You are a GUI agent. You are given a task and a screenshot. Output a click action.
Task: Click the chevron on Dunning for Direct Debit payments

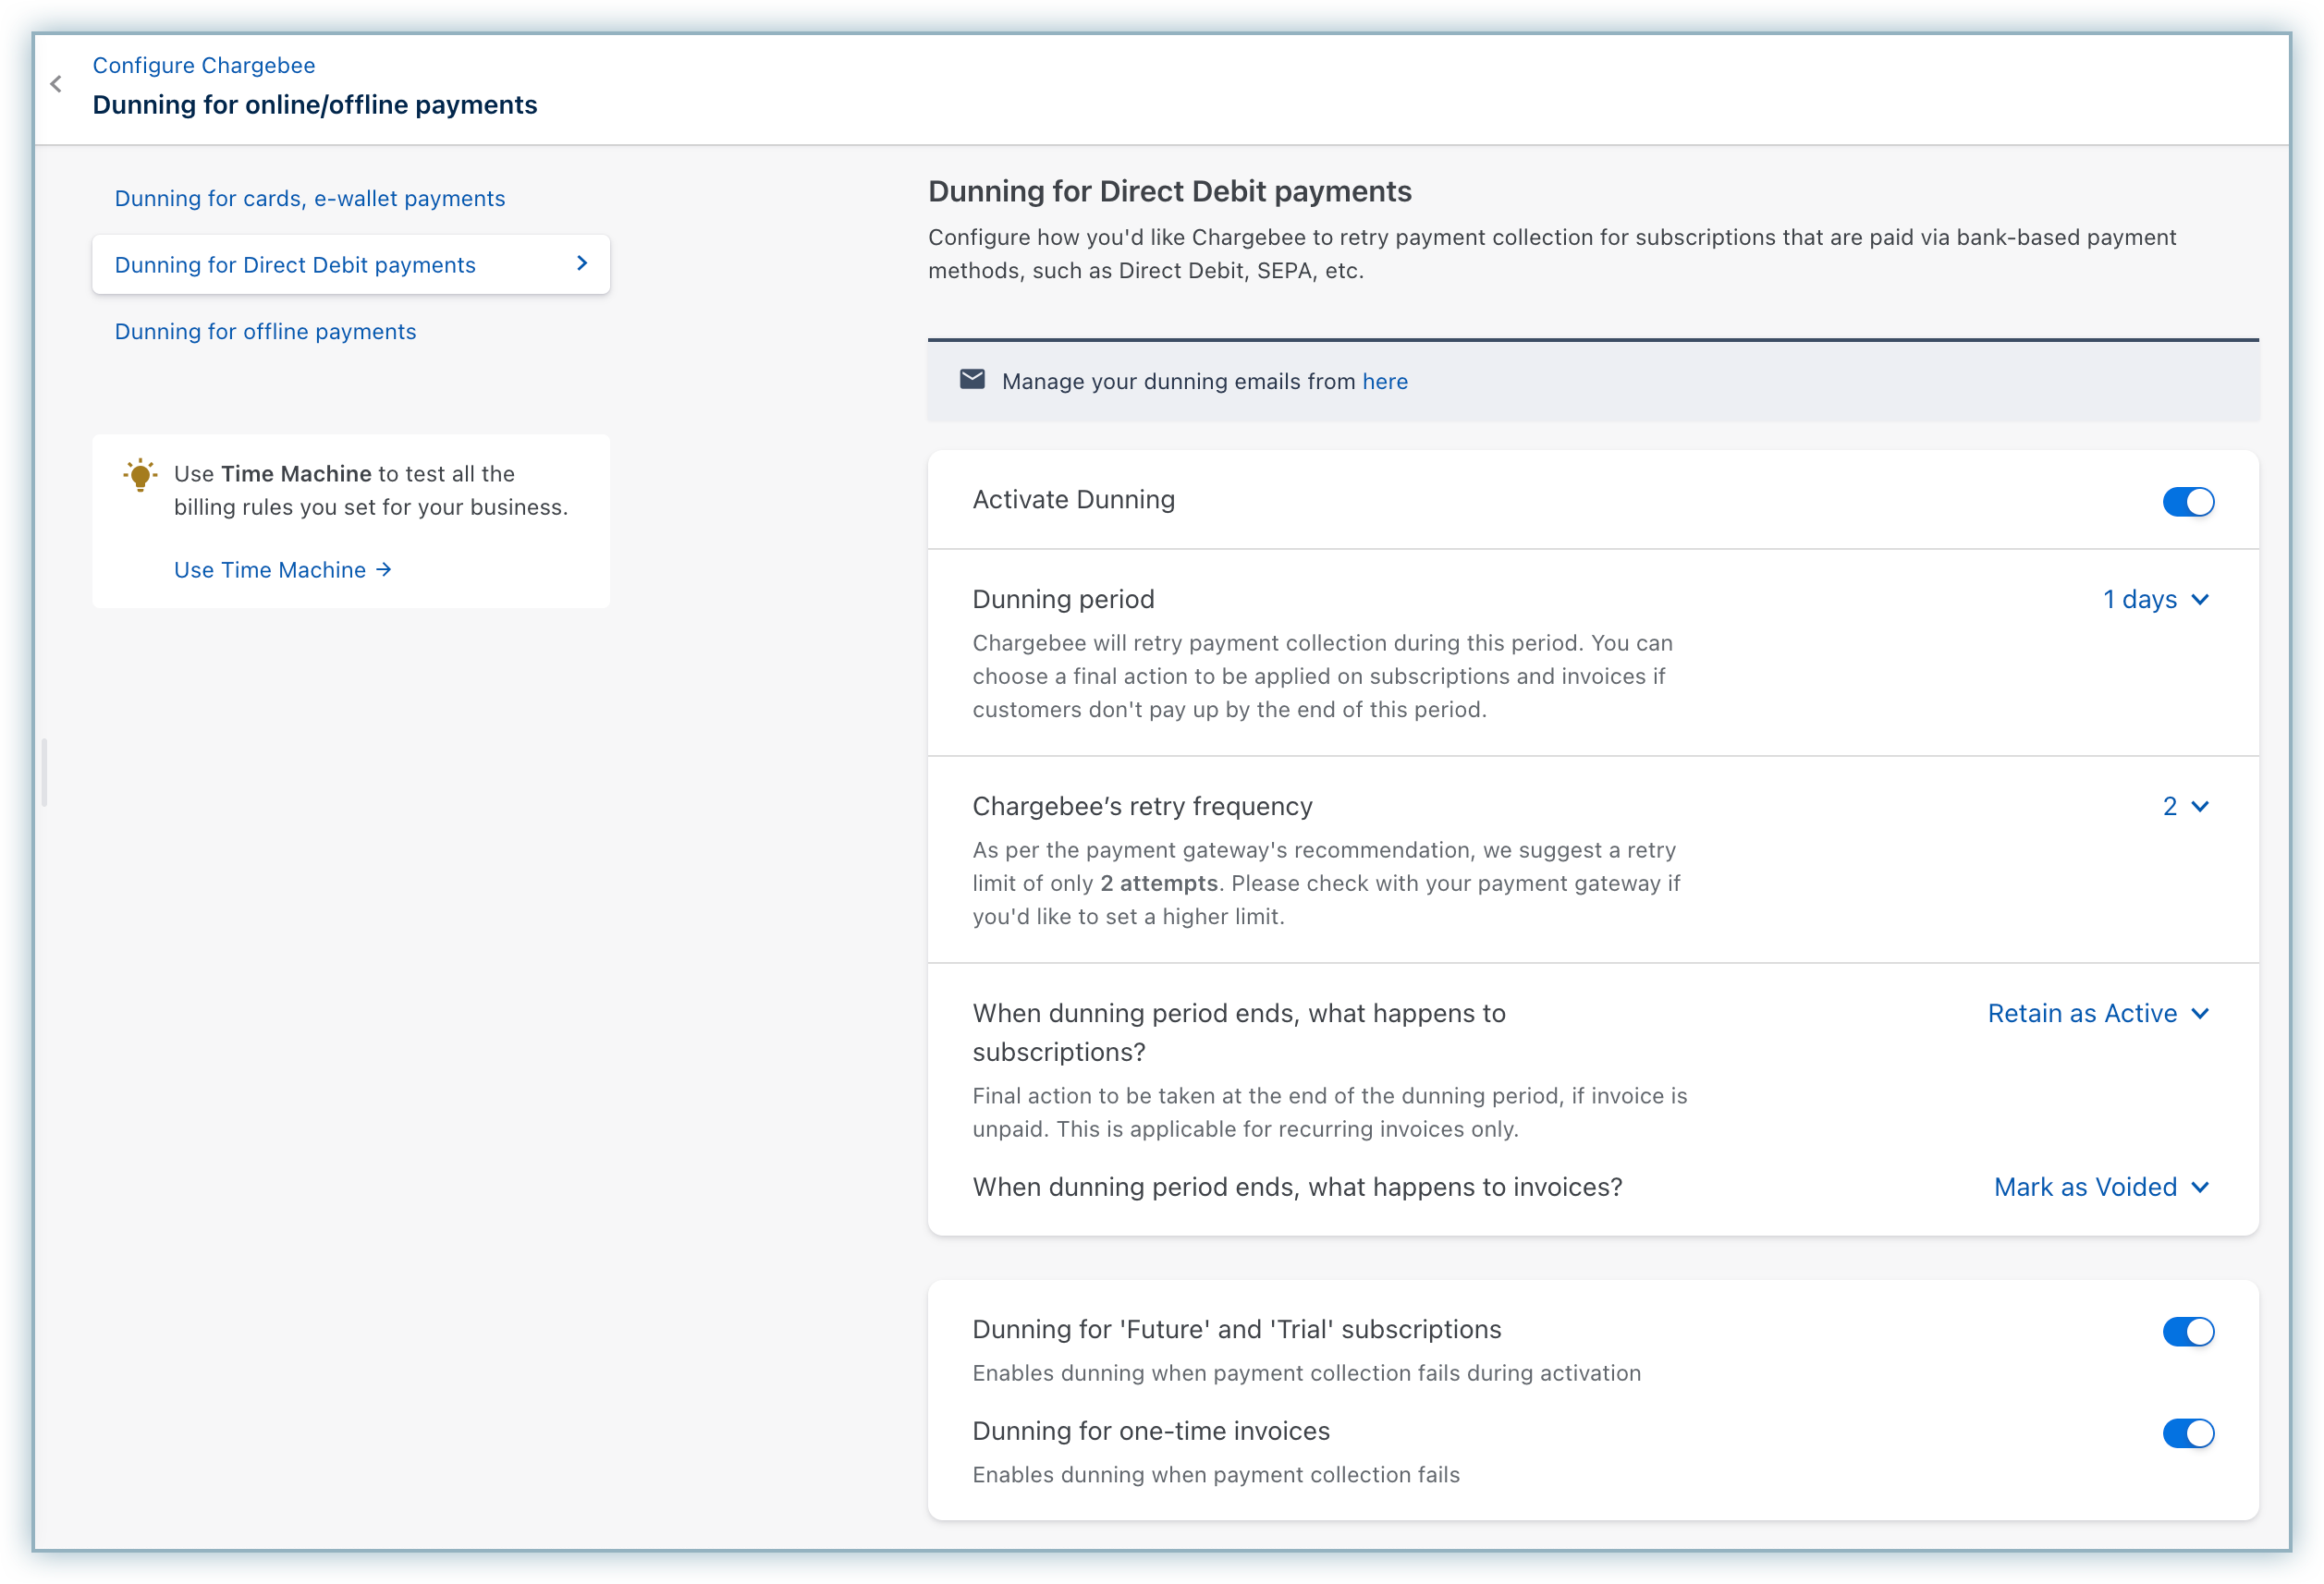[582, 264]
